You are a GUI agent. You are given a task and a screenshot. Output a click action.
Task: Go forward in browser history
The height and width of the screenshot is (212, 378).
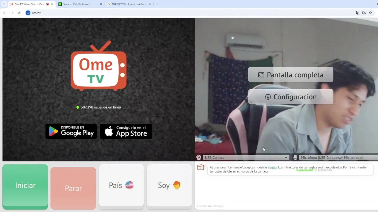[12, 13]
